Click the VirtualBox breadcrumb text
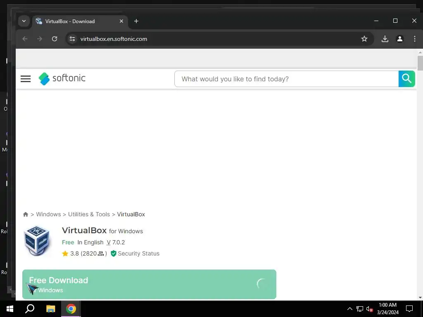Viewport: 423px width, 317px height. pyautogui.click(x=131, y=214)
